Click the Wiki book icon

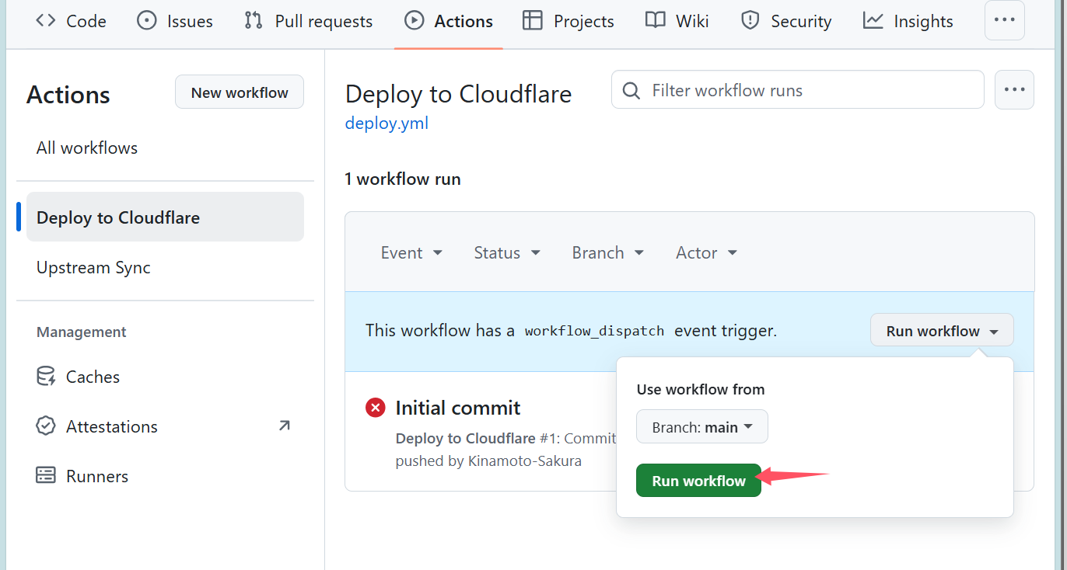click(x=656, y=20)
